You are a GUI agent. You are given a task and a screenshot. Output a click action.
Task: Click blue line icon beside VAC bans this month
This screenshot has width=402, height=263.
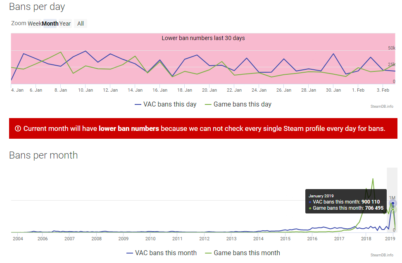point(130,253)
